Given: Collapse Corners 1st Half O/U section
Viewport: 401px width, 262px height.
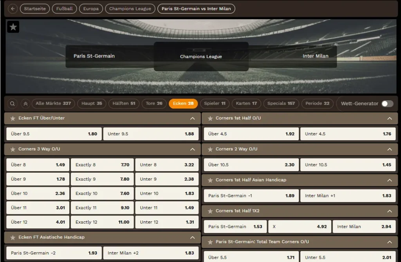Looking at the screenshot, I should (390, 118).
